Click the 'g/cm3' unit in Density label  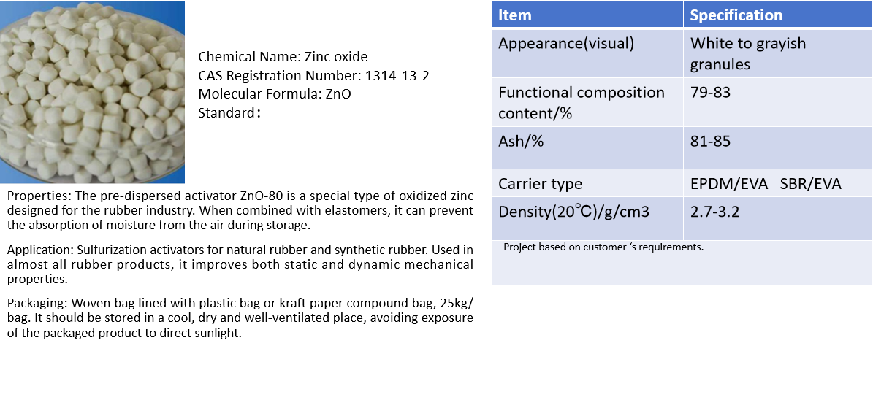click(628, 212)
